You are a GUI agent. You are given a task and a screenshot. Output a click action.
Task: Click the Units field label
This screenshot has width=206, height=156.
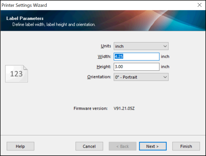point(106,46)
